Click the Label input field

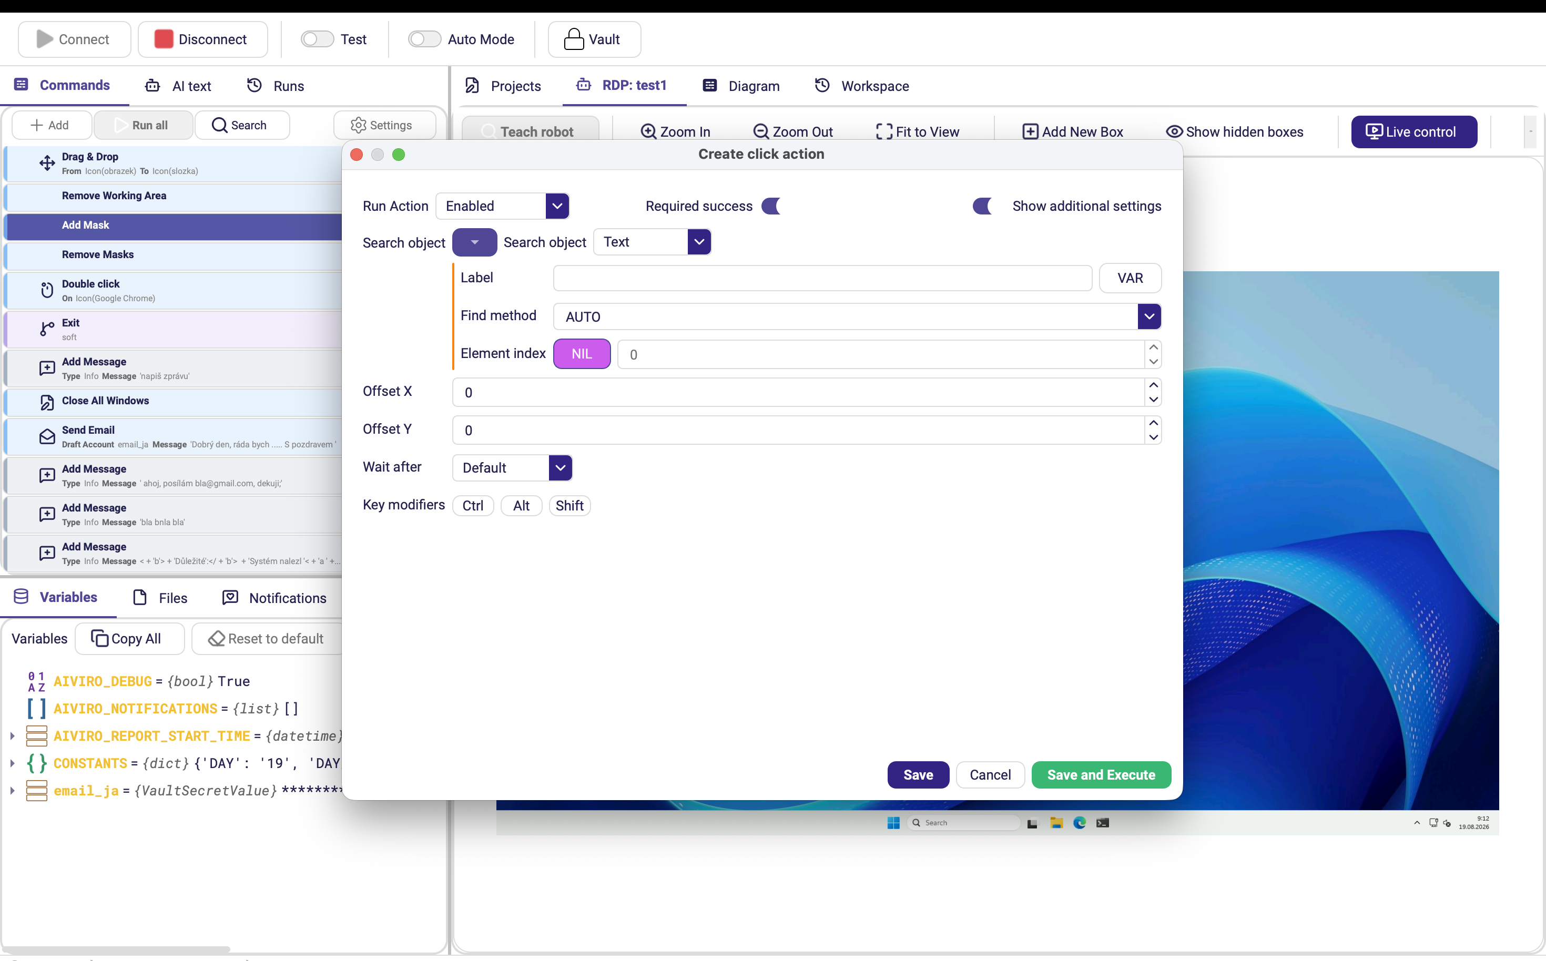[x=822, y=278]
